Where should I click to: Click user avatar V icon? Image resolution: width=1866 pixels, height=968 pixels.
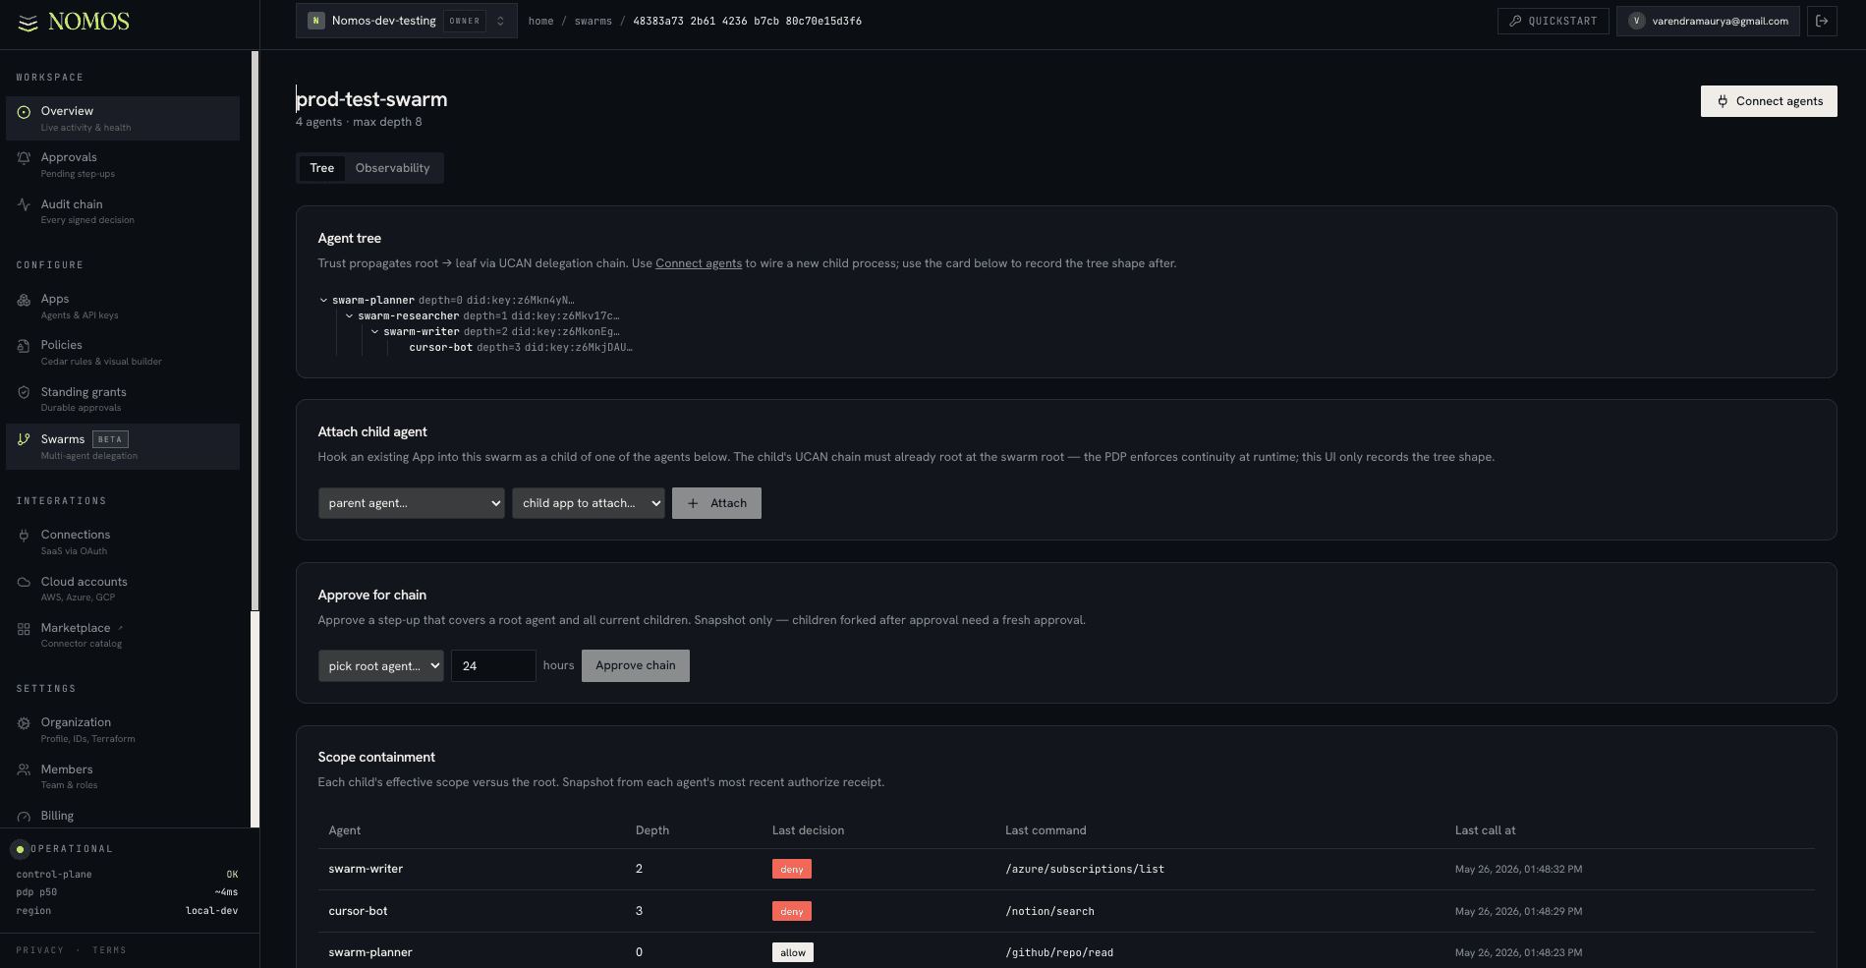[1636, 21]
